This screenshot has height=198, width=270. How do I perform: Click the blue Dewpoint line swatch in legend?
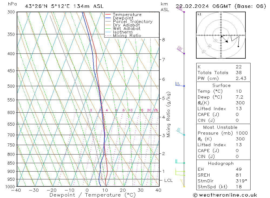[108, 18]
